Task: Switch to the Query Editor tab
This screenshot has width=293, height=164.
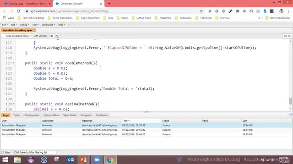Action: coord(51,115)
